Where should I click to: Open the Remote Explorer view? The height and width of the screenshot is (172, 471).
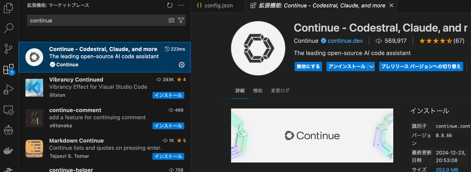click(x=9, y=110)
